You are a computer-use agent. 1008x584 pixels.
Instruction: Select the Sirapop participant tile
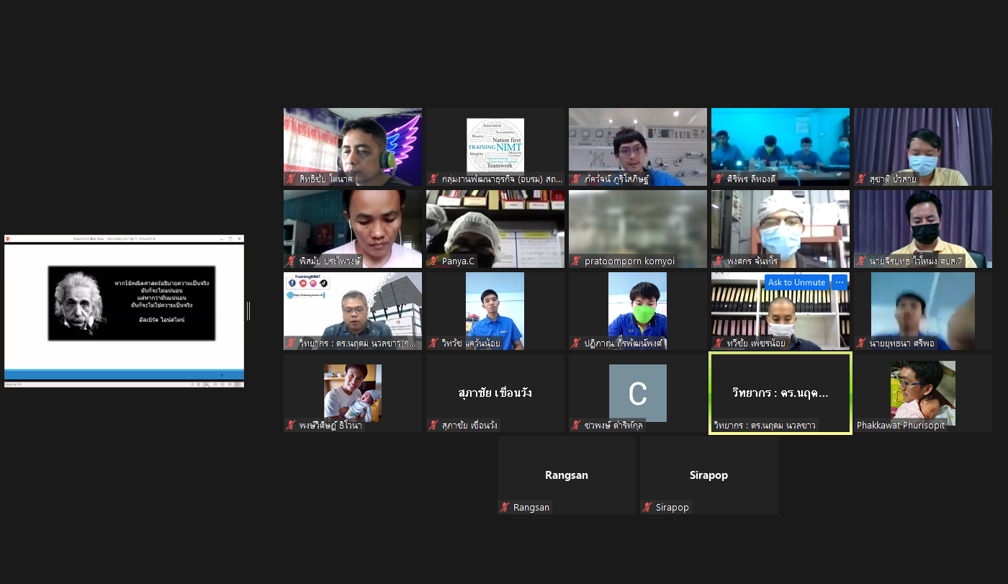tap(708, 475)
